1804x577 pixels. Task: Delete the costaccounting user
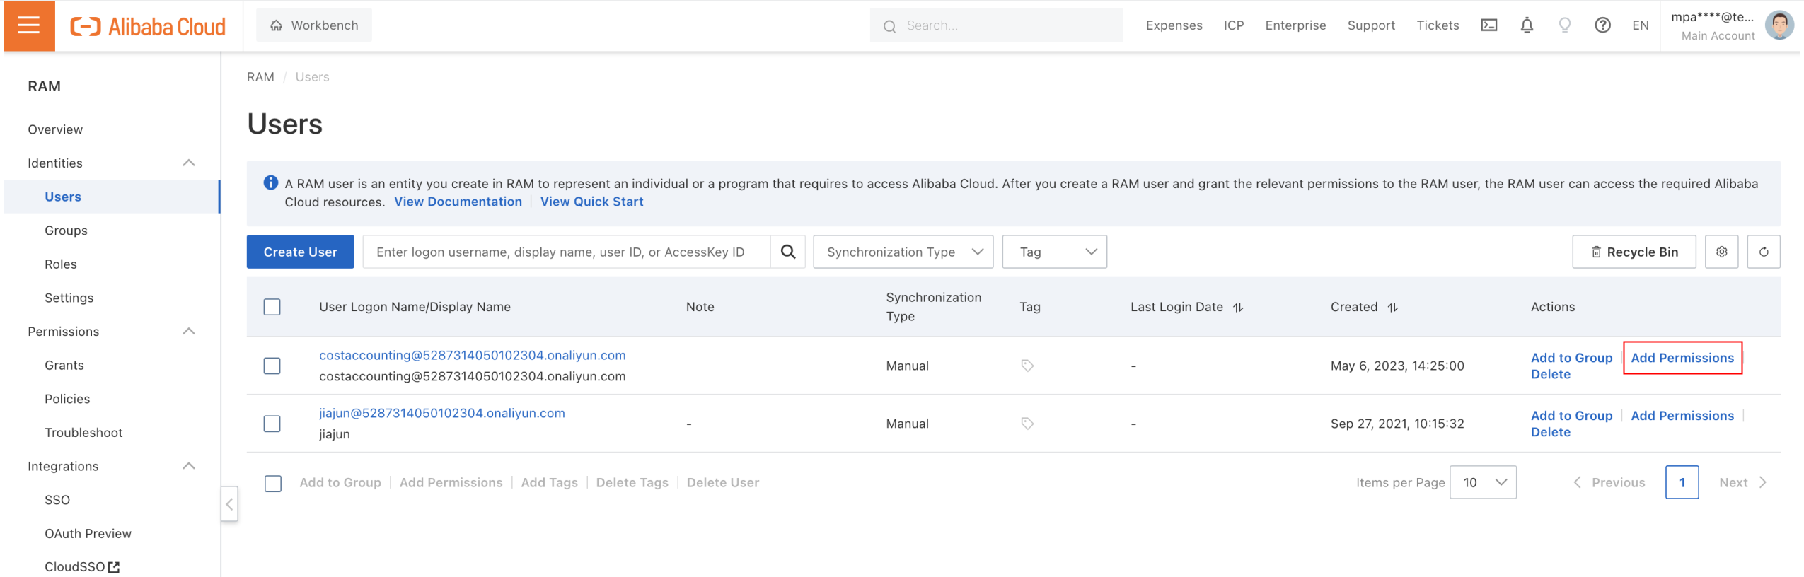[x=1551, y=374]
